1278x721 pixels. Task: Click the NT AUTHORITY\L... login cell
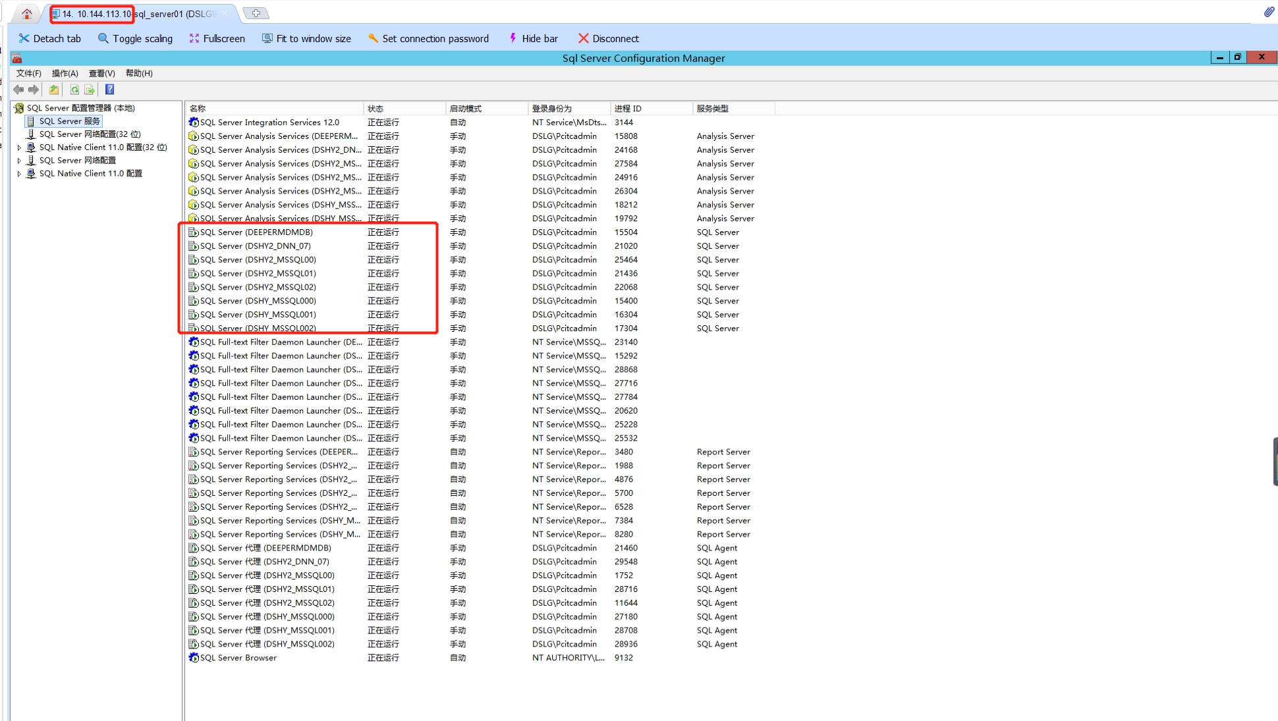569,658
